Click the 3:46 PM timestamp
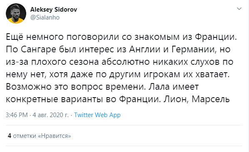 point(17,115)
